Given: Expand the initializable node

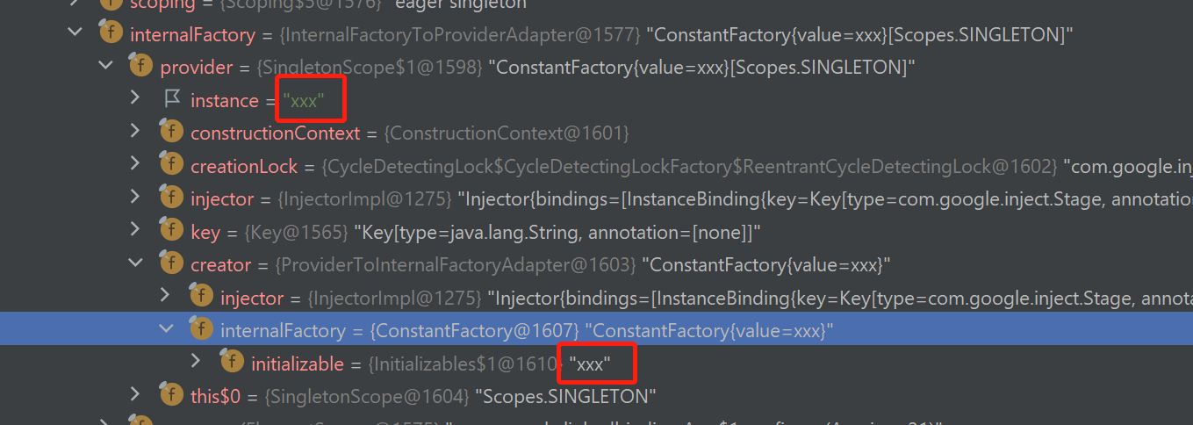Looking at the screenshot, I should coord(197,361).
